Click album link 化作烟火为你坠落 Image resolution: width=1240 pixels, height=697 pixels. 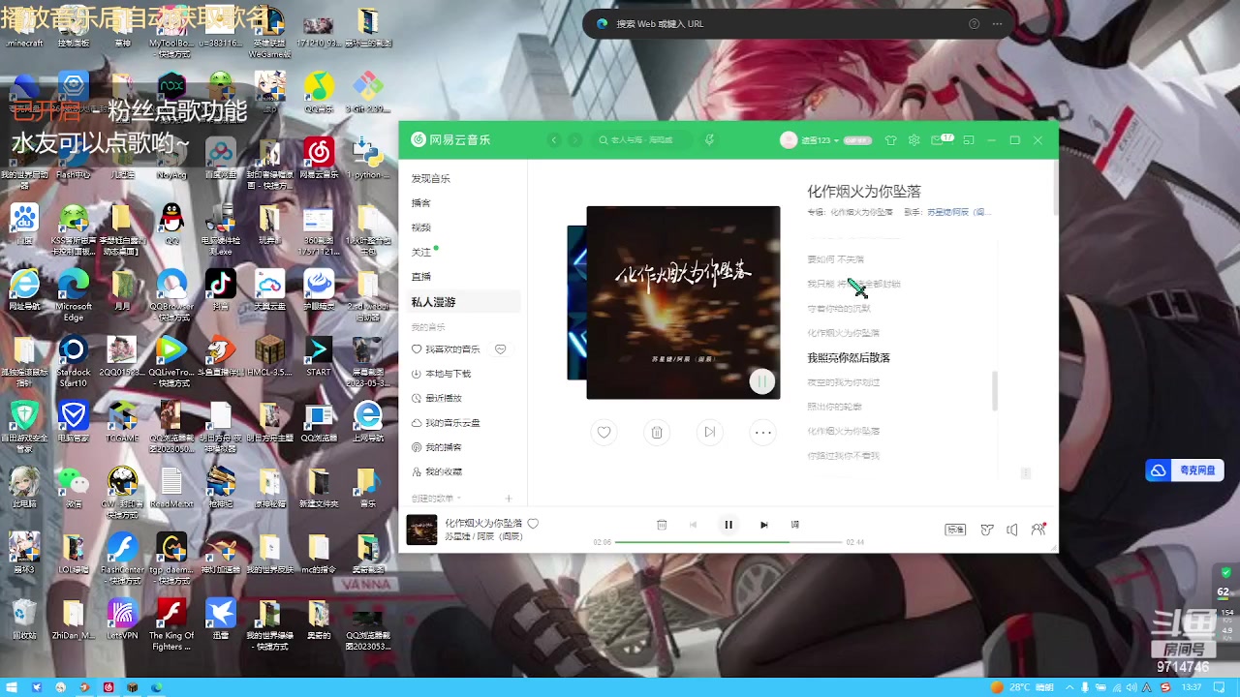pyautogui.click(x=861, y=212)
